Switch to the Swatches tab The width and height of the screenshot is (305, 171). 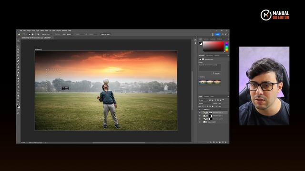[x=206, y=39]
